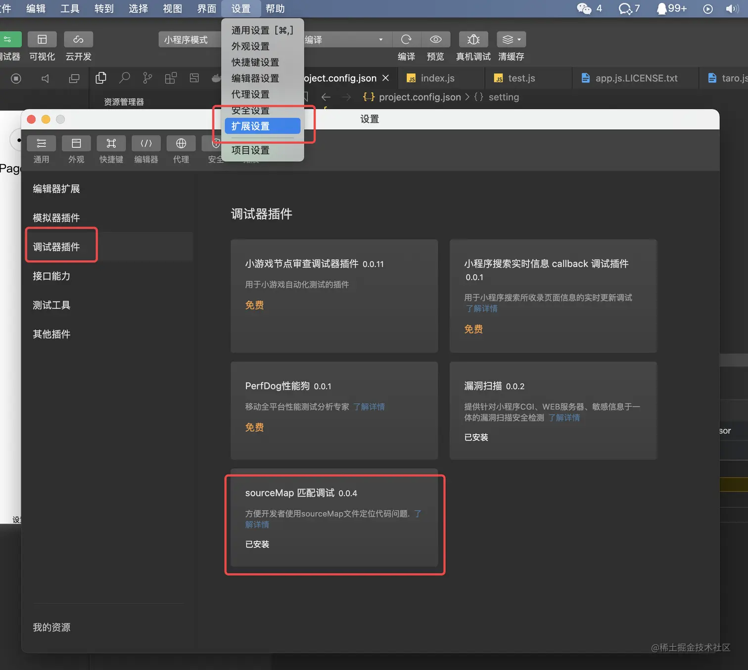748x670 pixels.
Task: Open the 界面 menu in the menu bar
Action: (207, 9)
